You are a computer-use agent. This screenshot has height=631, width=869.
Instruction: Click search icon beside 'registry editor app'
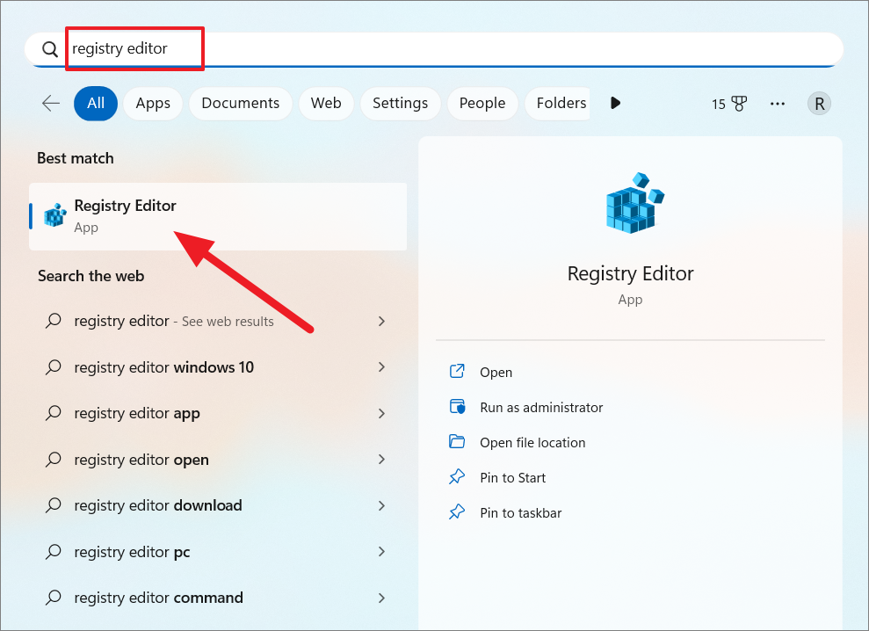coord(54,412)
